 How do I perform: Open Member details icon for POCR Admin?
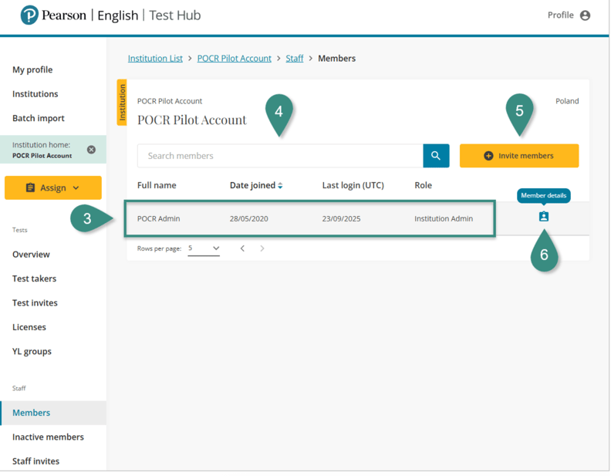tap(544, 217)
